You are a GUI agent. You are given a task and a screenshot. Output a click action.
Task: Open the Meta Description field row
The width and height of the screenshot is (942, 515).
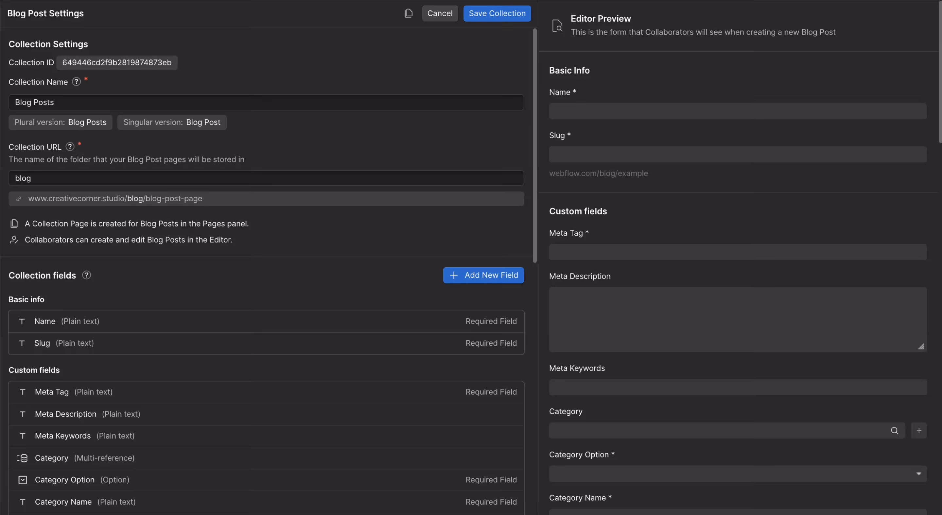click(266, 414)
